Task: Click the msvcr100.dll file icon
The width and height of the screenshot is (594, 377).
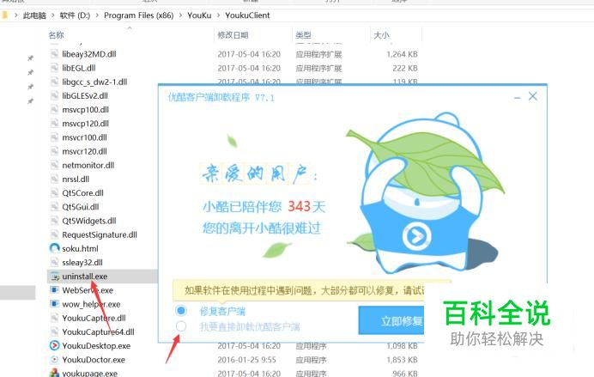Action: pyautogui.click(x=55, y=137)
